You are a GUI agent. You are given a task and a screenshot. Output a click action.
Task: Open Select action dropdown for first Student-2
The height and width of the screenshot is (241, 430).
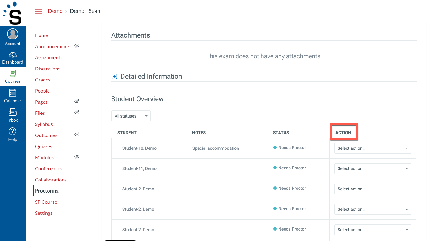[373, 189]
